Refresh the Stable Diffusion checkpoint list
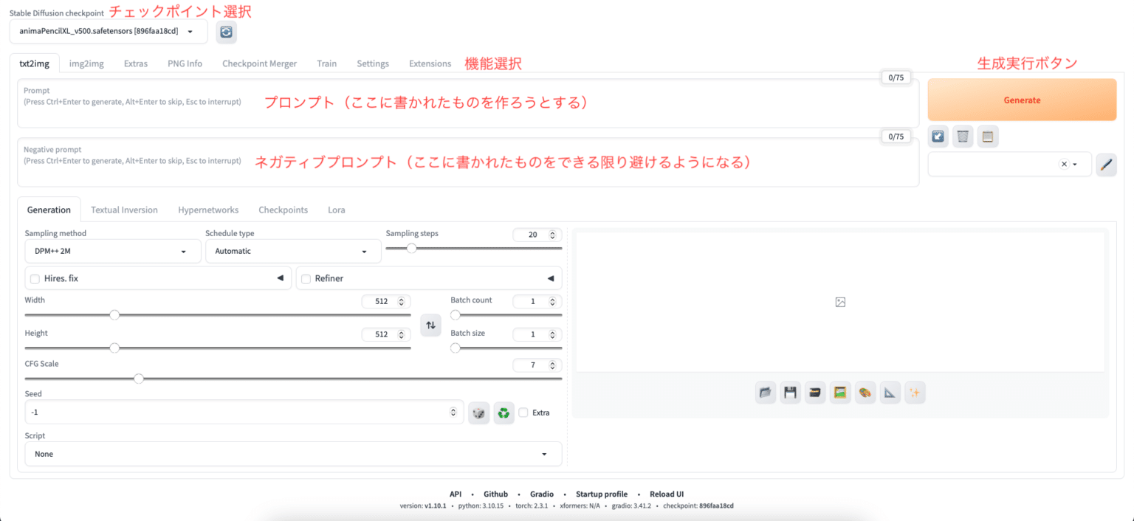This screenshot has width=1134, height=521. tap(226, 32)
